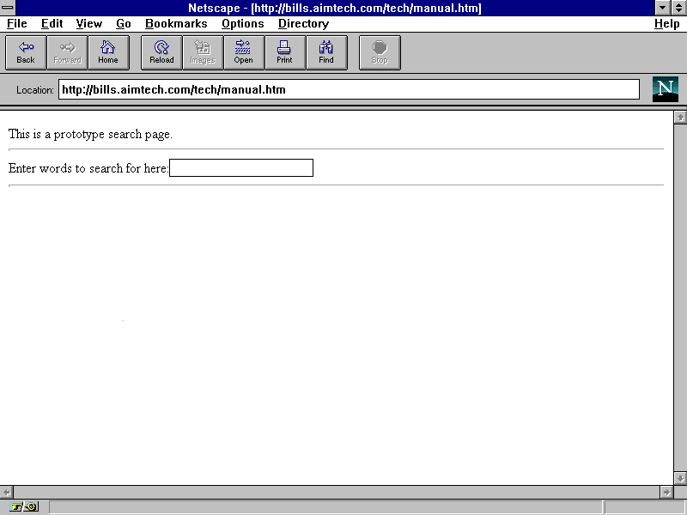Click the vertical scrollbar up arrow
This screenshot has height=515, width=687.
pos(680,118)
